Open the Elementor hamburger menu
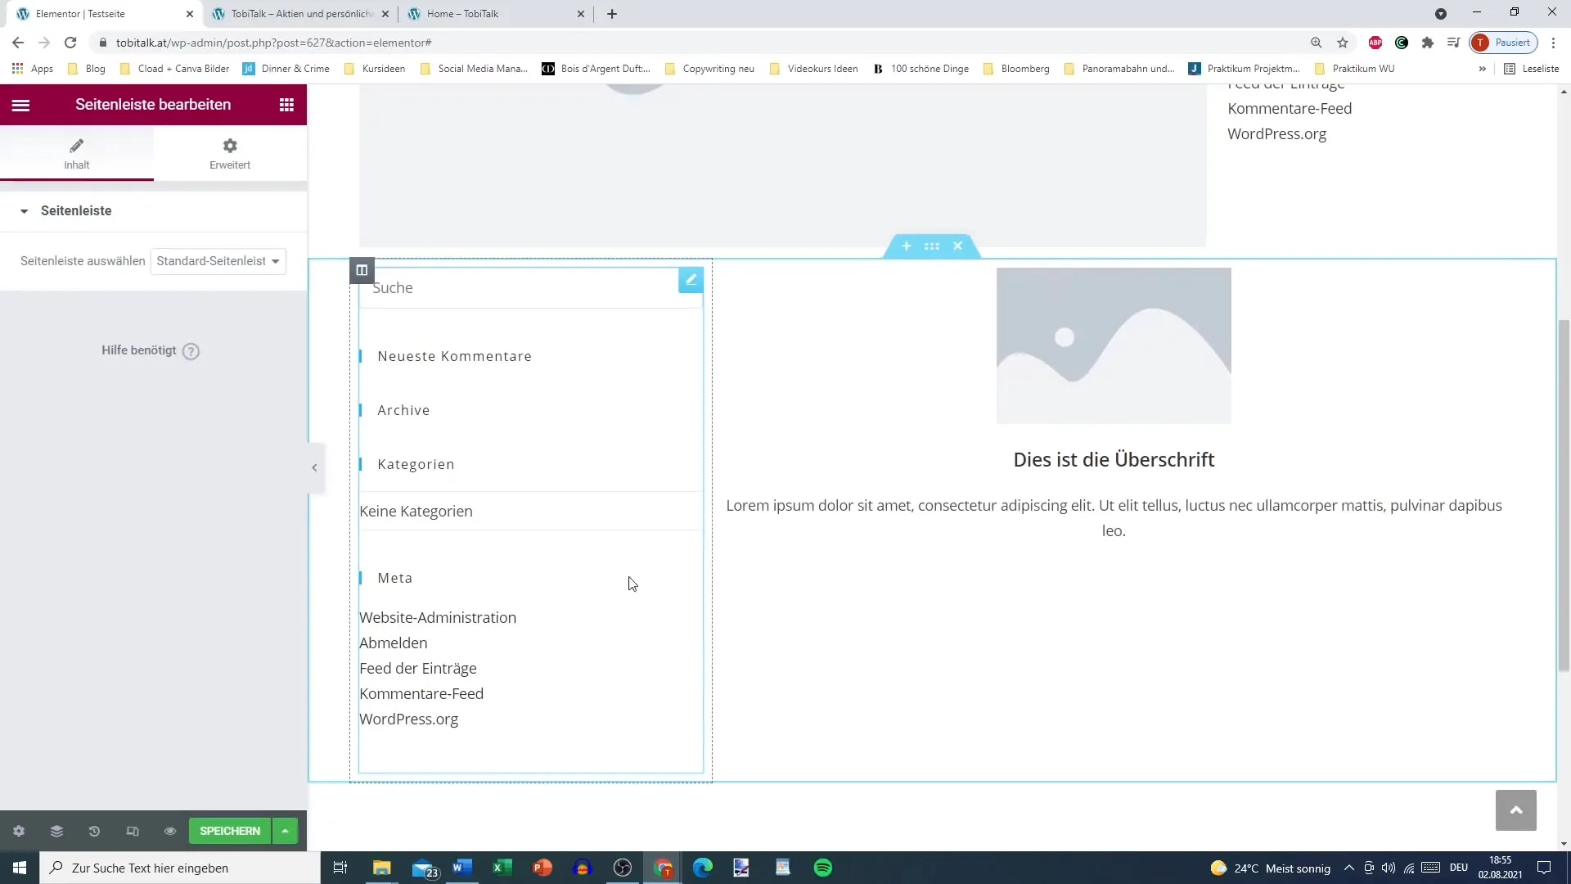1571x884 pixels. 20,105
